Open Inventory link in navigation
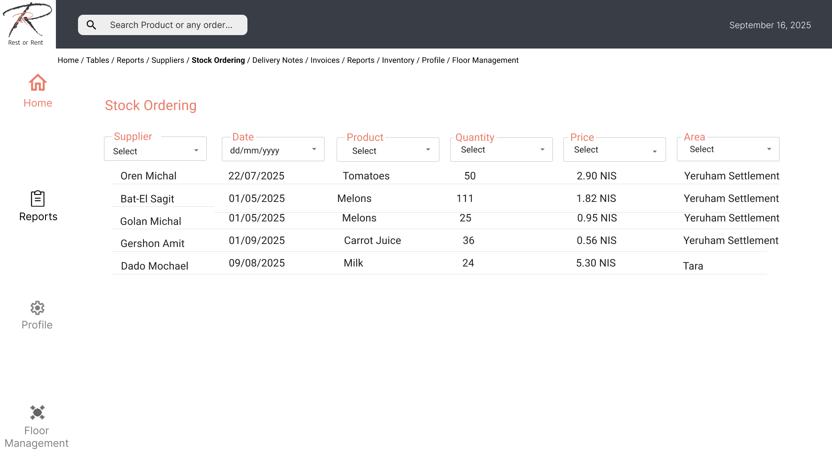Screen dimensions: 832x468 coord(398,60)
